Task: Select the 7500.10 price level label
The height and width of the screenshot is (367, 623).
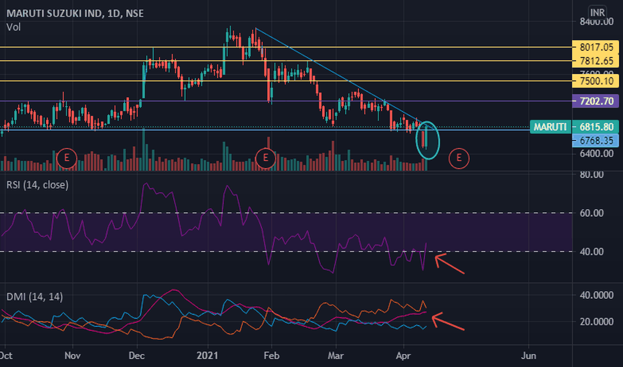Action: (x=595, y=81)
